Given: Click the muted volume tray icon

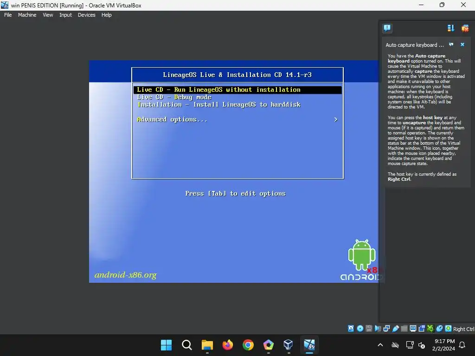Looking at the screenshot, I should pyautogui.click(x=421, y=345).
